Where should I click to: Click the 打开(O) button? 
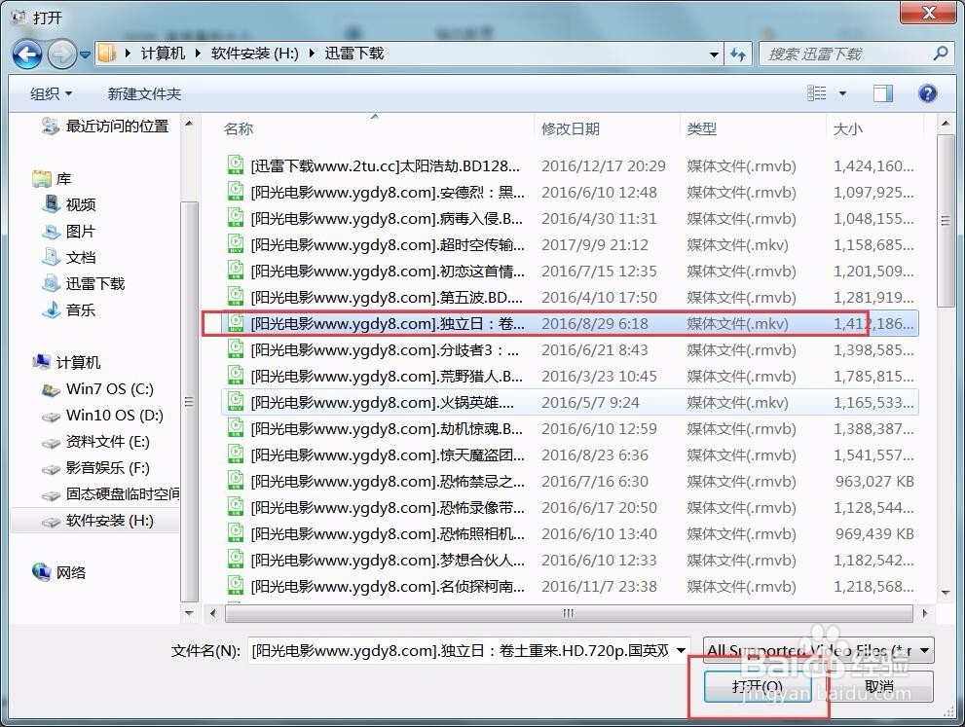758,686
